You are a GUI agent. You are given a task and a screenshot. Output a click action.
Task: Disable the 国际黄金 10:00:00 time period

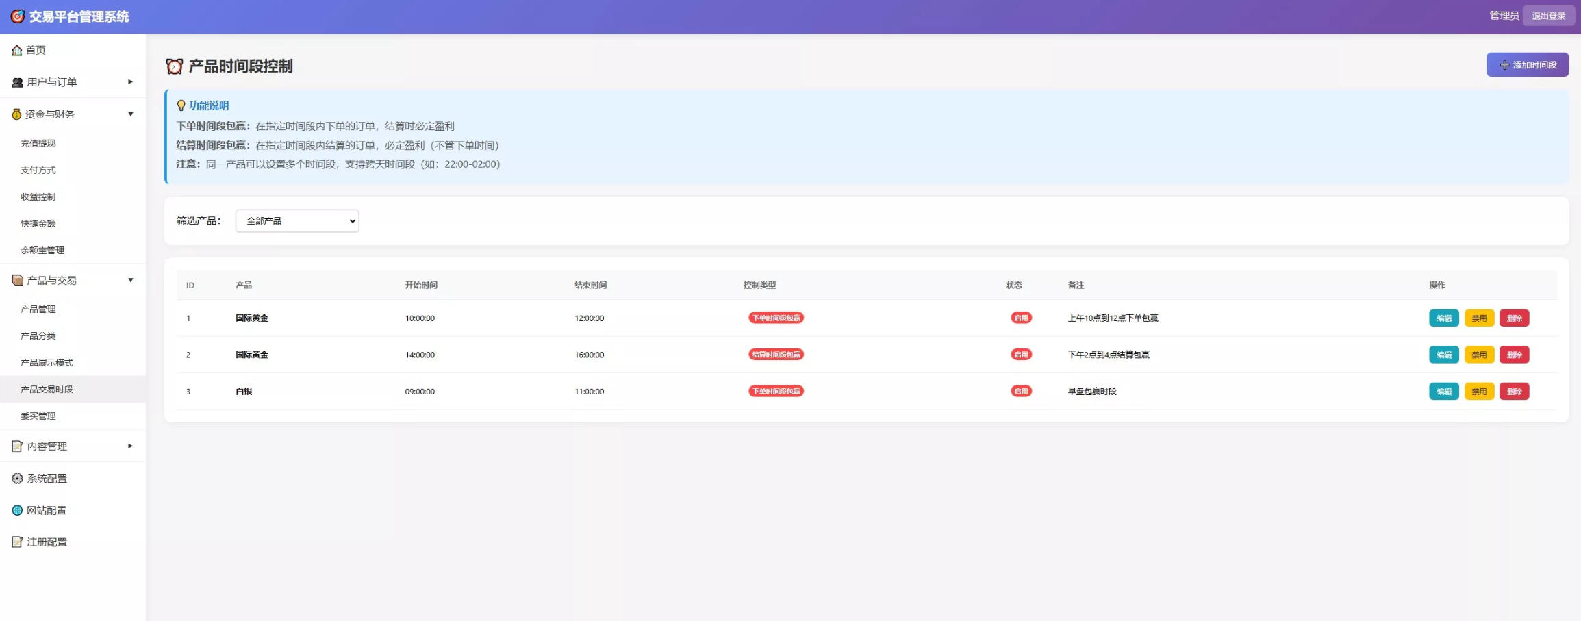coord(1478,318)
